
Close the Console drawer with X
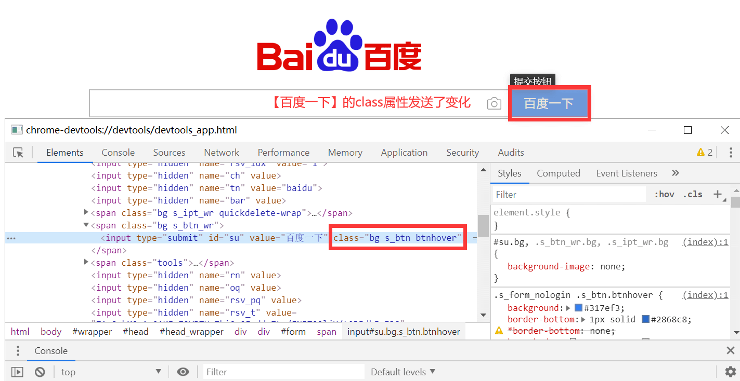(x=730, y=351)
